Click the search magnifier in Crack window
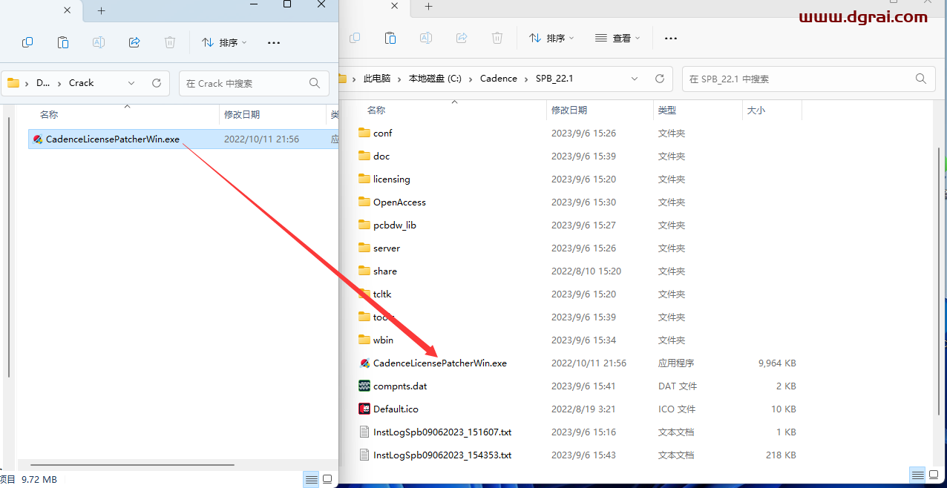The image size is (947, 488). point(315,83)
